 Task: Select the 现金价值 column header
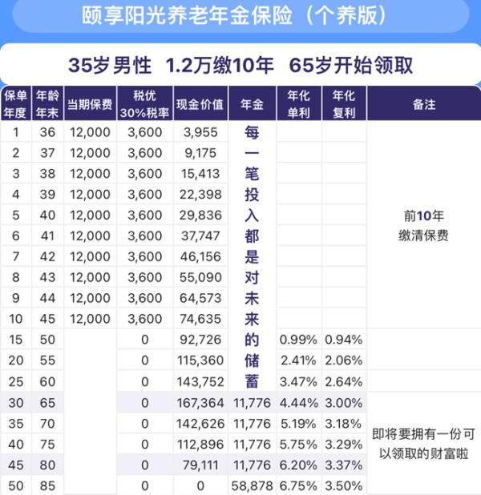click(200, 104)
